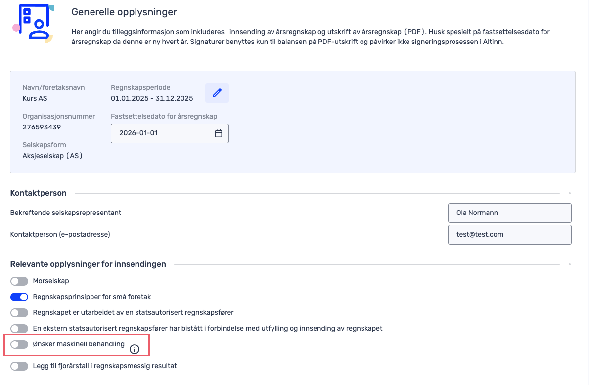Click the Kontaktperson section heading

coord(38,193)
